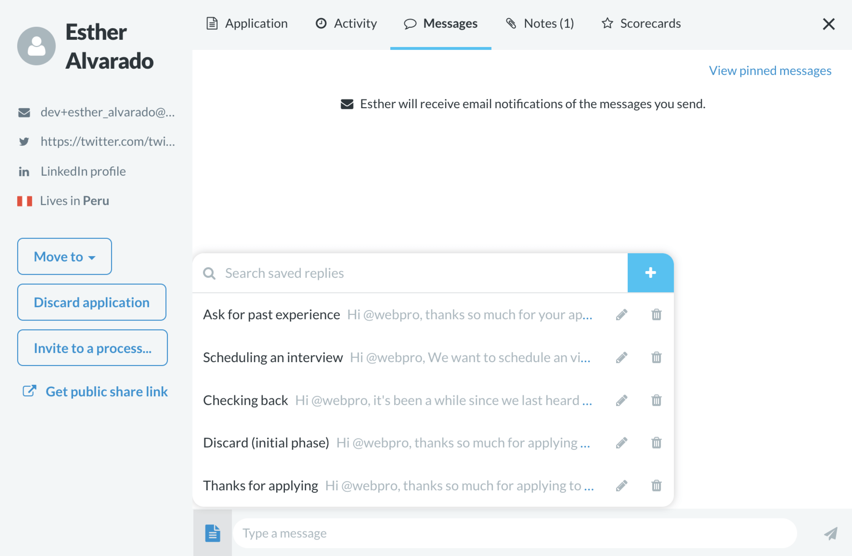Open the Notes (1) tab
Image resolution: width=852 pixels, height=556 pixels.
point(540,24)
